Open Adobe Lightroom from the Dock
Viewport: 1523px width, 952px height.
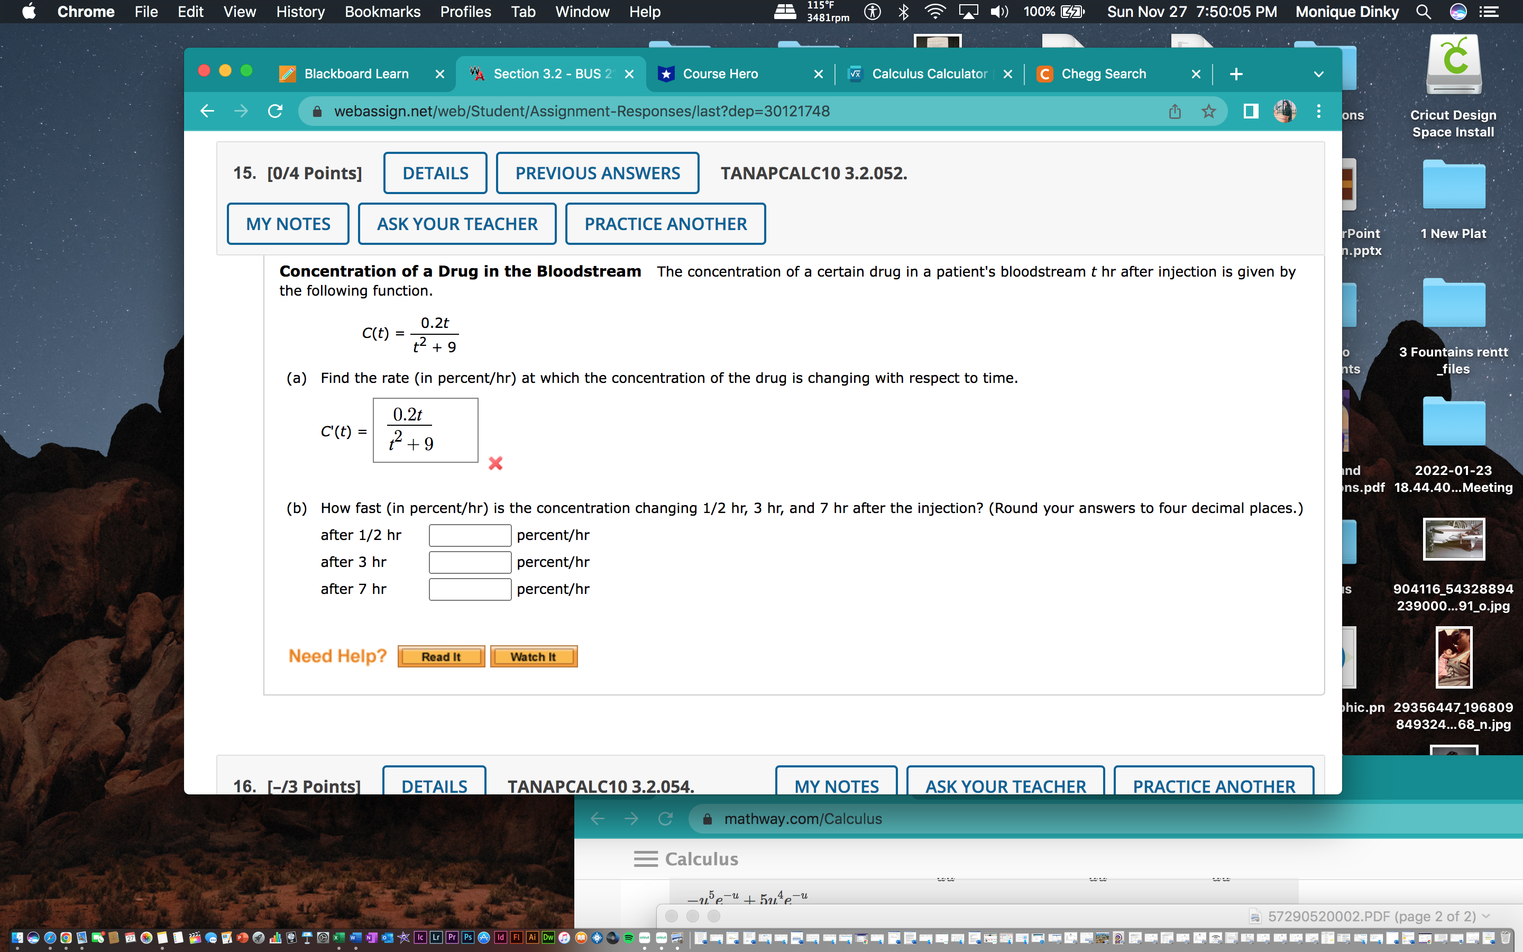[x=436, y=938]
